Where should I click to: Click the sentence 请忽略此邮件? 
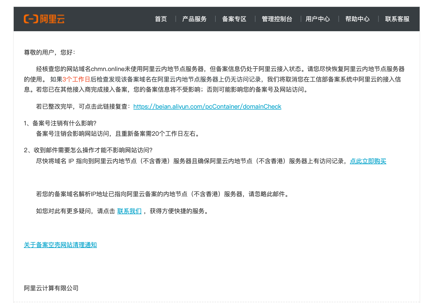tap(268, 194)
